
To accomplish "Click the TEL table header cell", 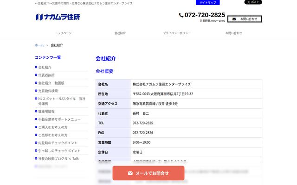I will pyautogui.click(x=113, y=123).
